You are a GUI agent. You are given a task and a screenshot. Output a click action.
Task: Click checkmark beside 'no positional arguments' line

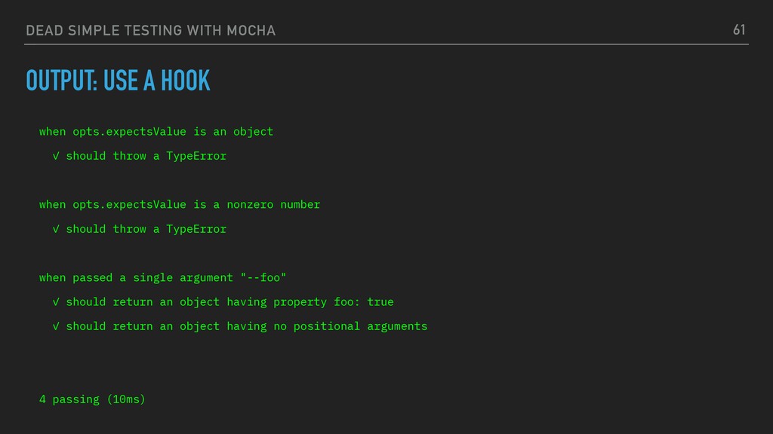click(x=56, y=326)
